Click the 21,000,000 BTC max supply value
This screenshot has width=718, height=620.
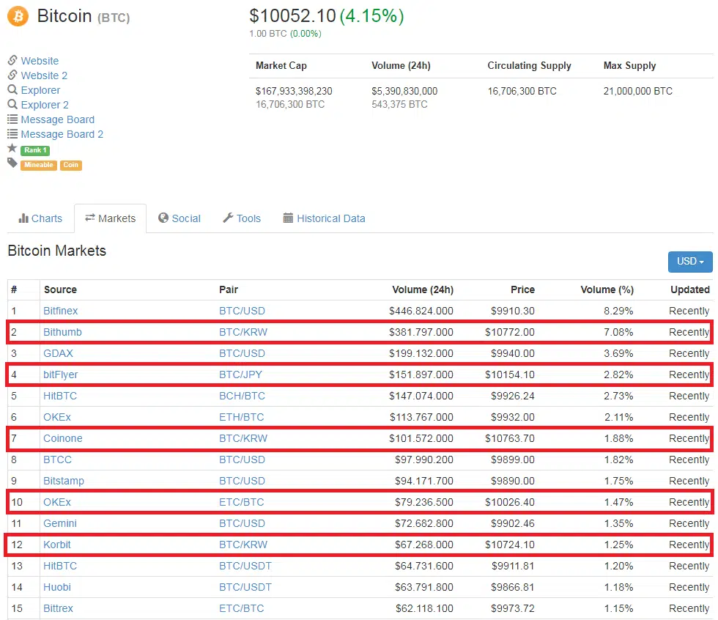tap(638, 91)
